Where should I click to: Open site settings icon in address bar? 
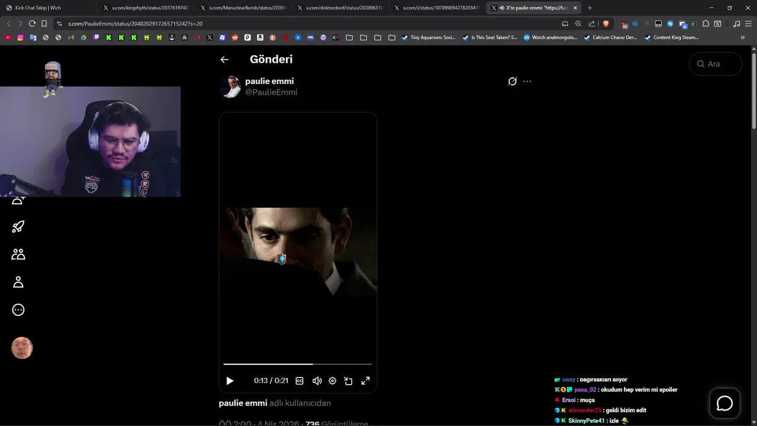click(59, 24)
